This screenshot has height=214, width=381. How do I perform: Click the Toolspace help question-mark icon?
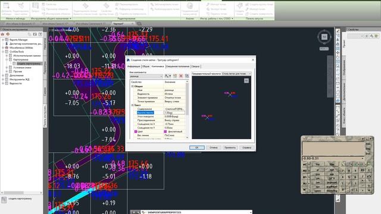(40, 34)
